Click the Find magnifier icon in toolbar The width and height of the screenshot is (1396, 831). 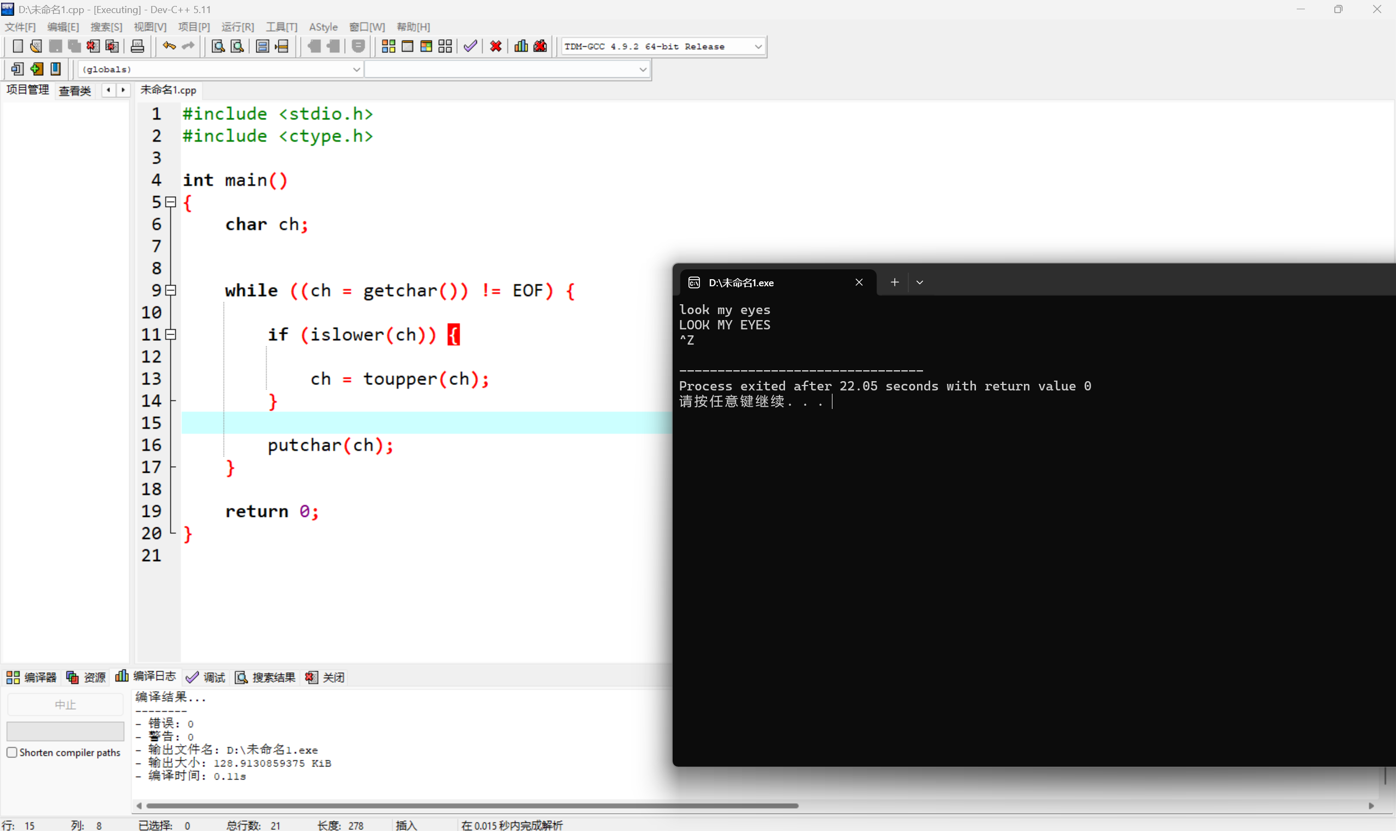(x=218, y=46)
